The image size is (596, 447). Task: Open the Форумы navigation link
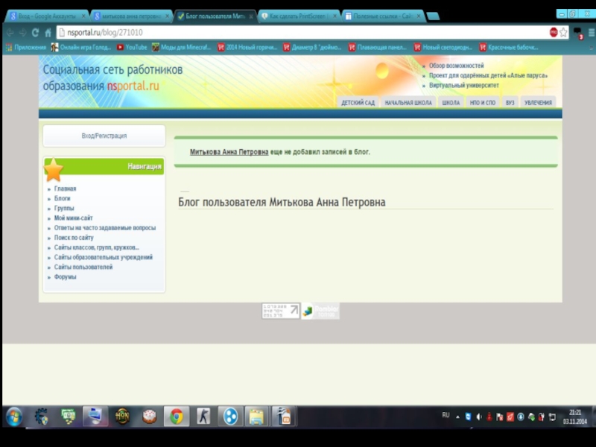pyautogui.click(x=65, y=277)
